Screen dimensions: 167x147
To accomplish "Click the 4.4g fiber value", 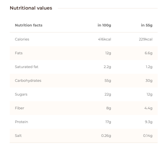I will tap(148, 108).
